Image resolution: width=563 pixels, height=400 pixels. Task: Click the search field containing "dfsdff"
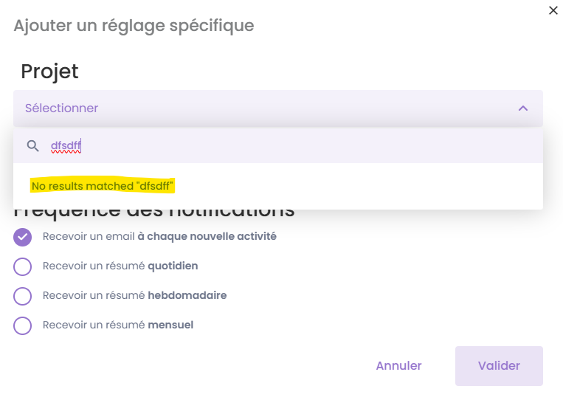click(x=221, y=146)
